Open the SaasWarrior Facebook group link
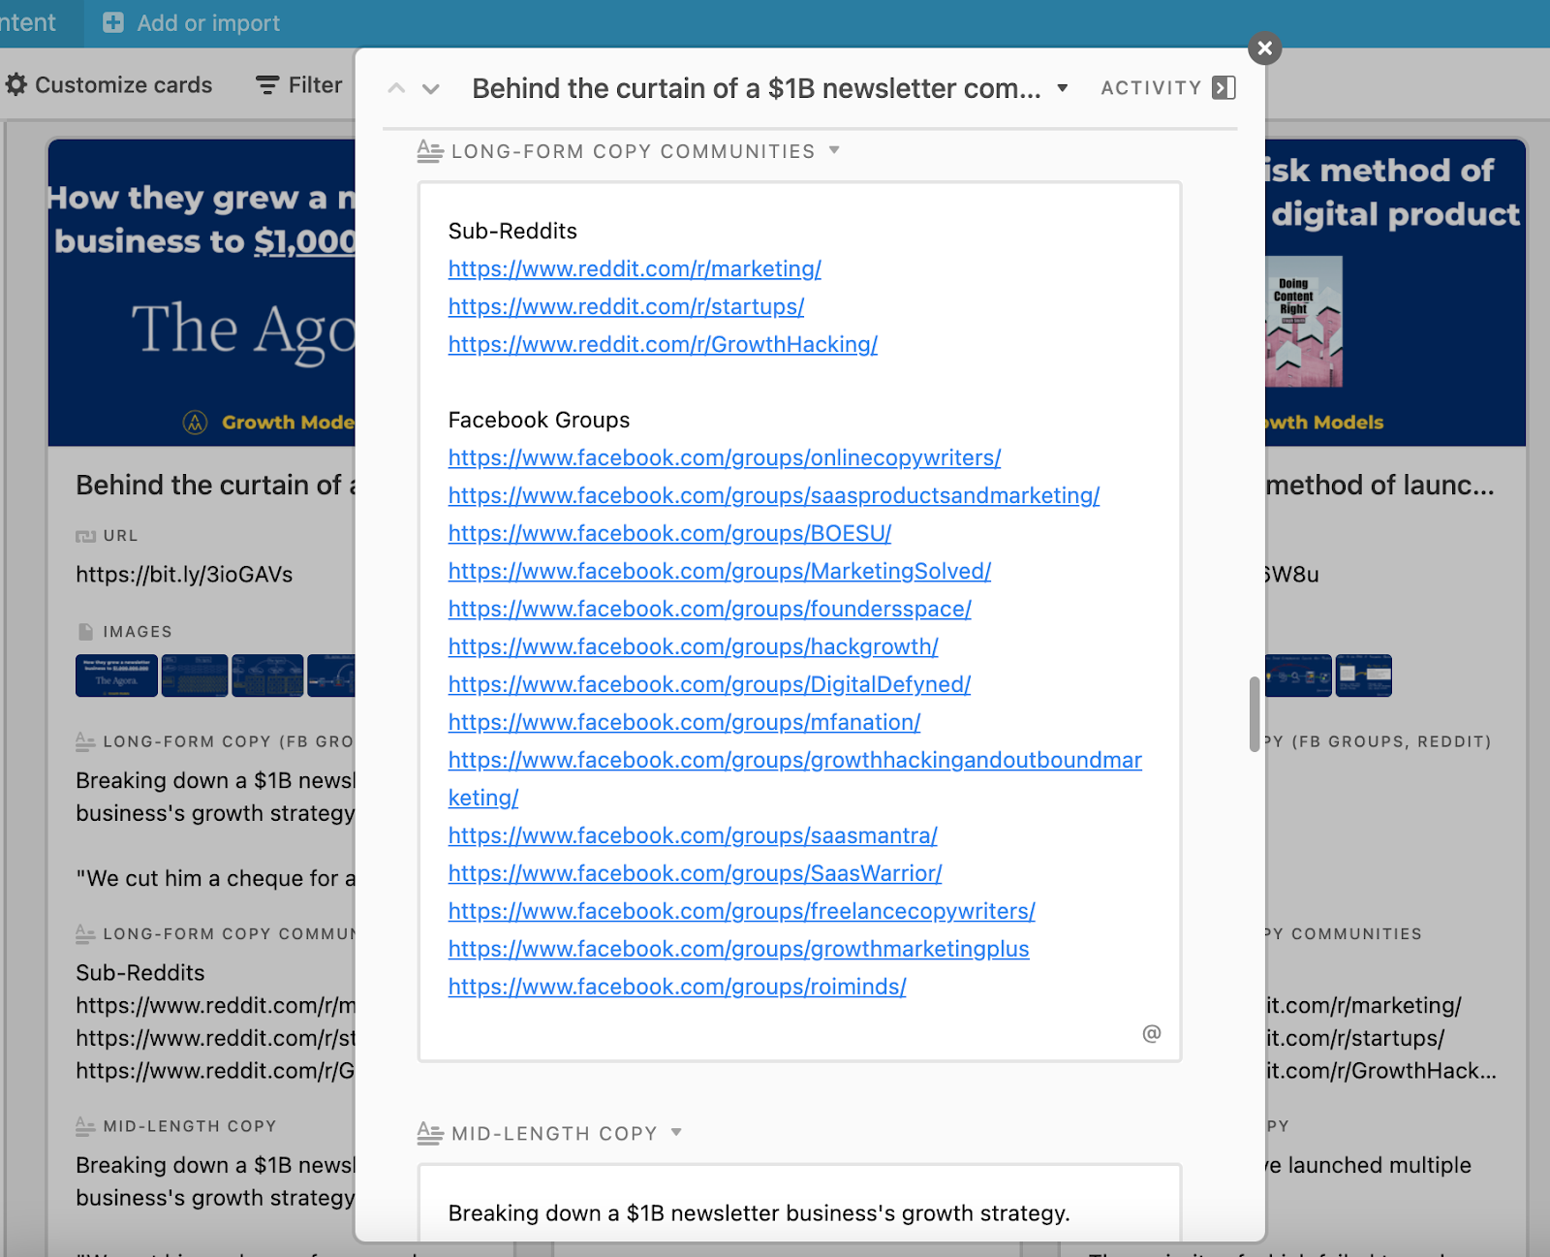Screen dimensions: 1550x1257 point(696,873)
